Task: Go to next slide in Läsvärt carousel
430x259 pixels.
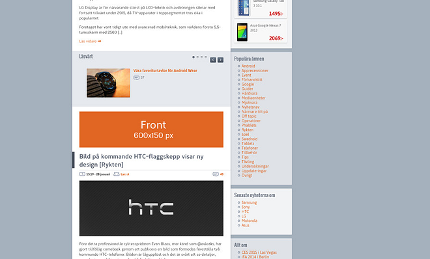Action: (x=220, y=60)
